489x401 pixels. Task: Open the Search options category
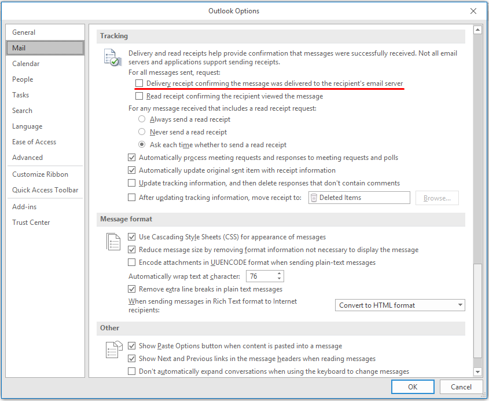click(x=45, y=110)
